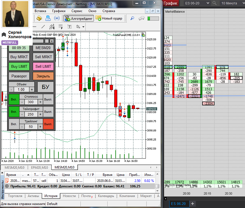Click Тейкпрофит value field 250
The width and height of the screenshot is (245, 208).
[x=31, y=114]
